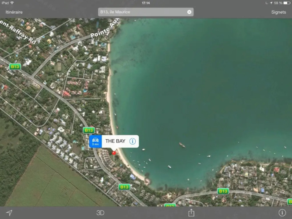Tap the Wi-Fi status icon
Image resolution: width=292 pixels, height=219 pixels.
[x=11, y=3]
